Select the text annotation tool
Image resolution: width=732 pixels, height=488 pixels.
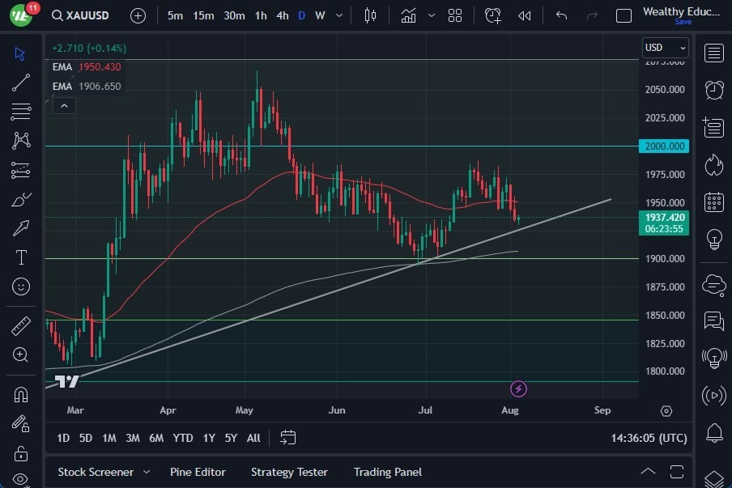tap(21, 257)
